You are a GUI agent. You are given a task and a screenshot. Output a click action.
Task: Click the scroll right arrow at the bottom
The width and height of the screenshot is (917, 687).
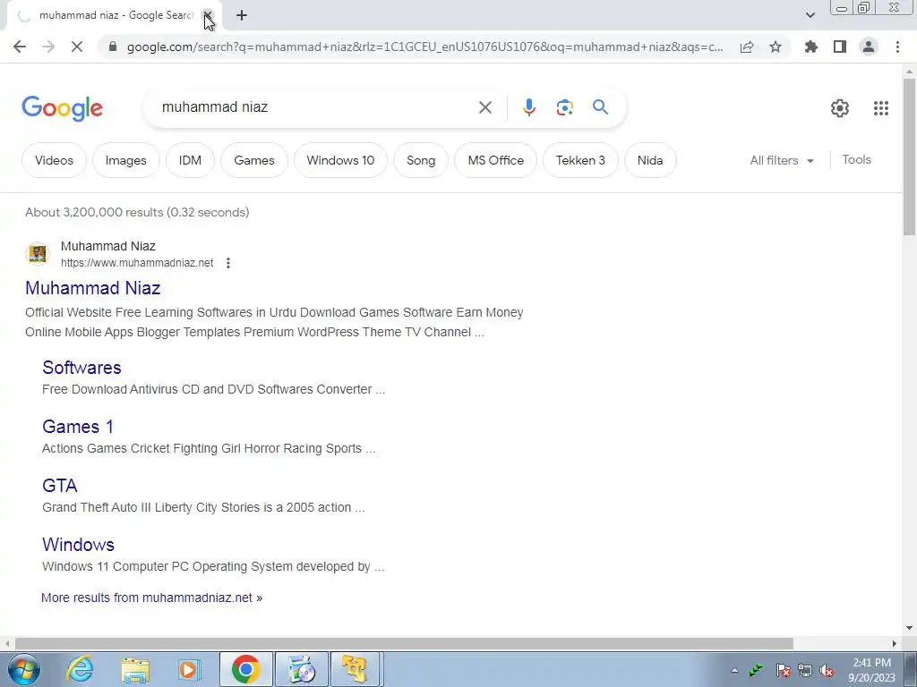[x=895, y=643]
